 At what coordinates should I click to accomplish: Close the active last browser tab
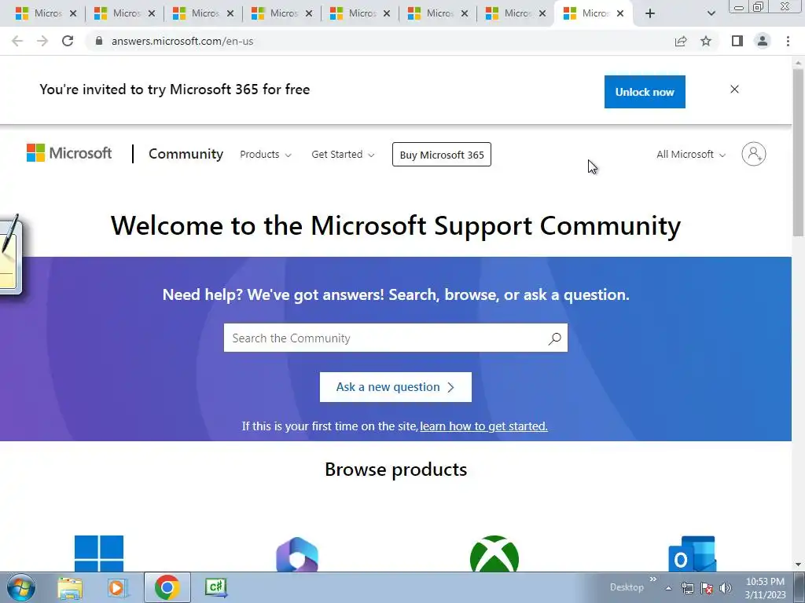coord(620,14)
